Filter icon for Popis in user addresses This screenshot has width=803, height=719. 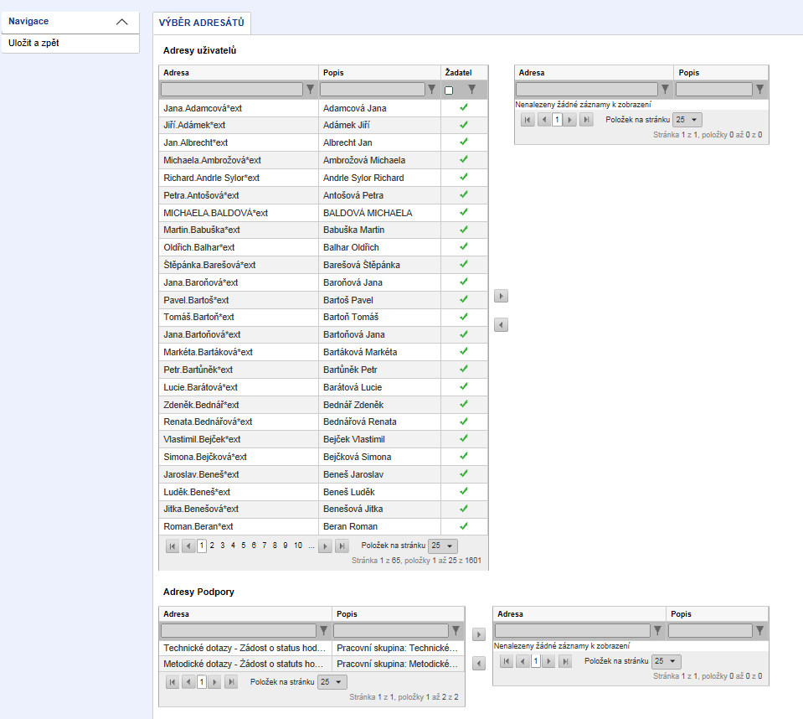coord(432,89)
